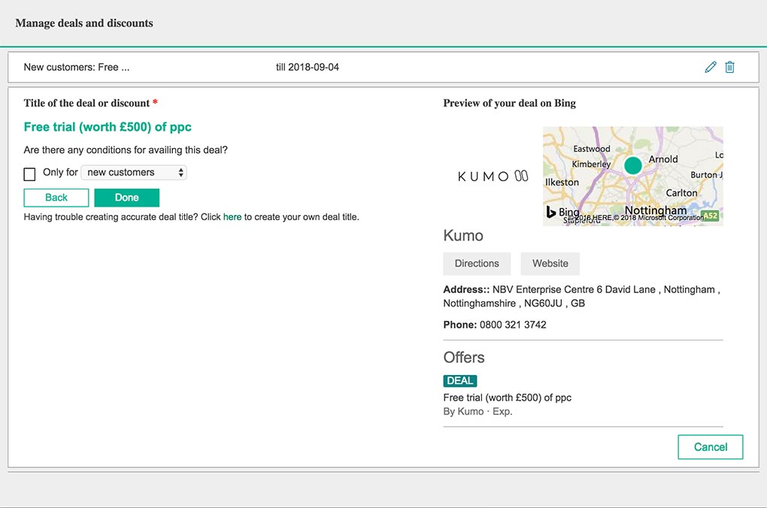The height and width of the screenshot is (508, 767).
Task: Click the 'New customers: Free ...' deal row
Action: (383, 67)
